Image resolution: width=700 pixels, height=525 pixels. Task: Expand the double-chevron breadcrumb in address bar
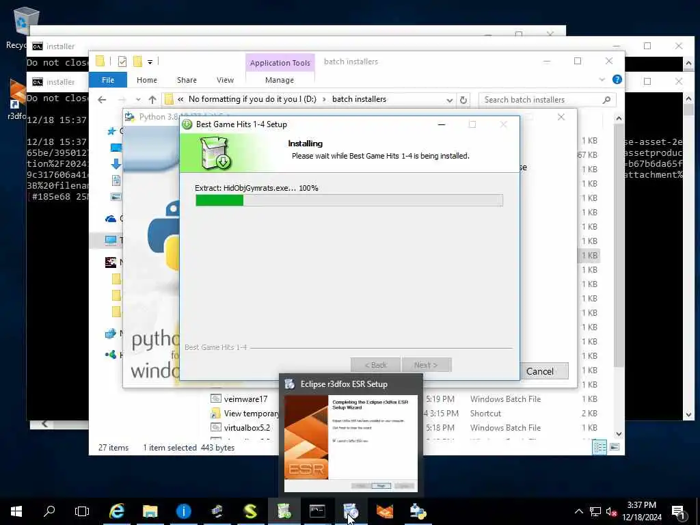pos(180,99)
